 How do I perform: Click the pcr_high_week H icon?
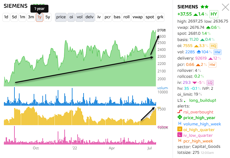[180, 140]
